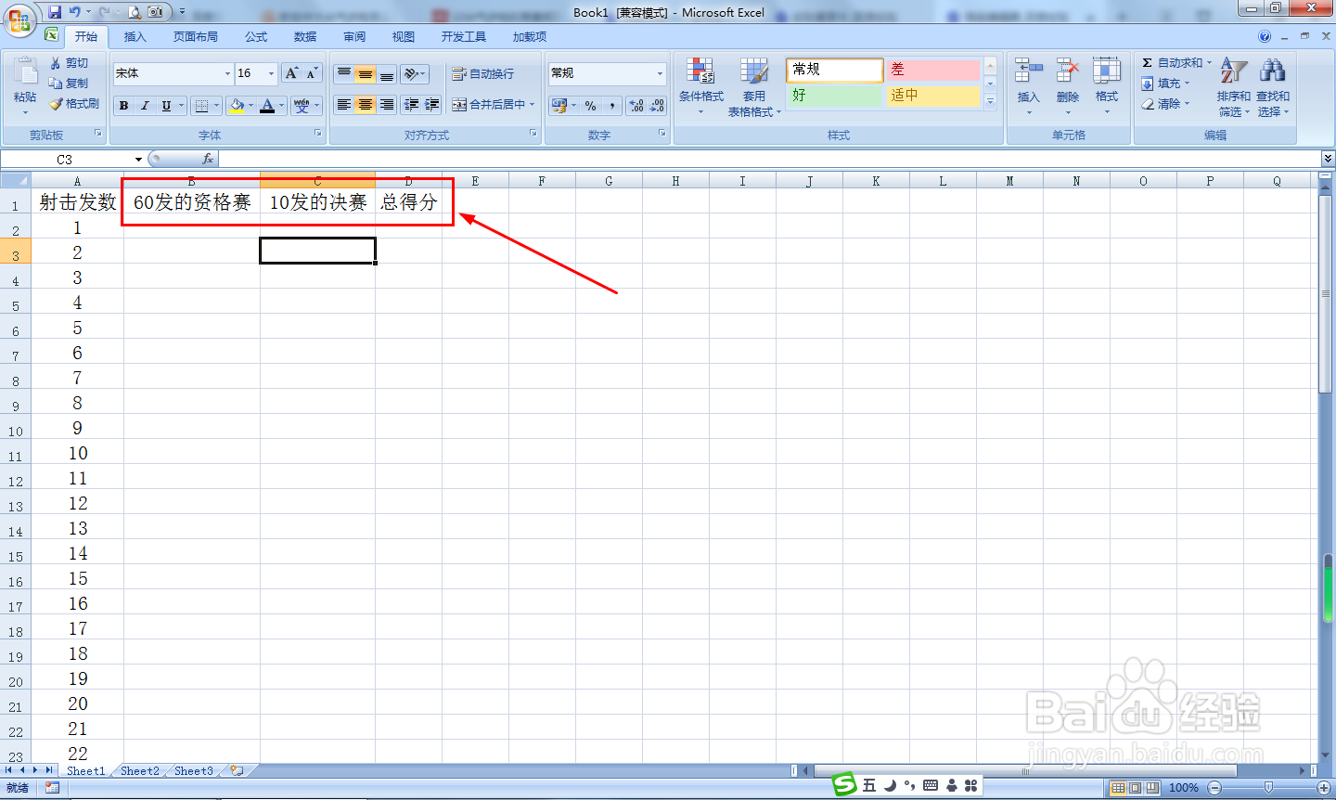Toggle middle vertical alignment
Screen dimensions: 1336x800
click(366, 74)
